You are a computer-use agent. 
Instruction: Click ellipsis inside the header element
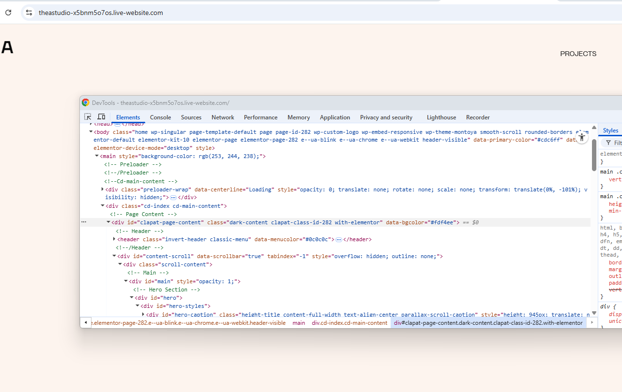[x=339, y=240]
